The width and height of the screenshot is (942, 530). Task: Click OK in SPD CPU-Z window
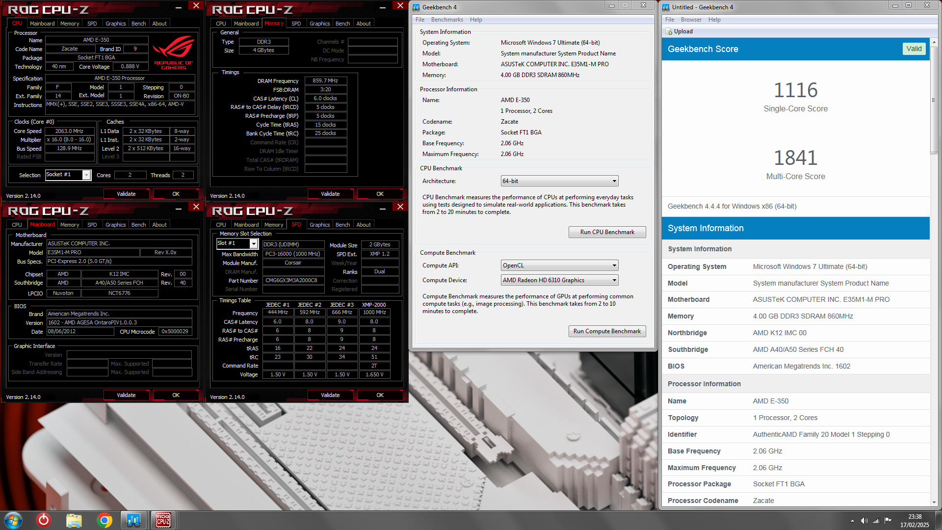[x=380, y=395]
